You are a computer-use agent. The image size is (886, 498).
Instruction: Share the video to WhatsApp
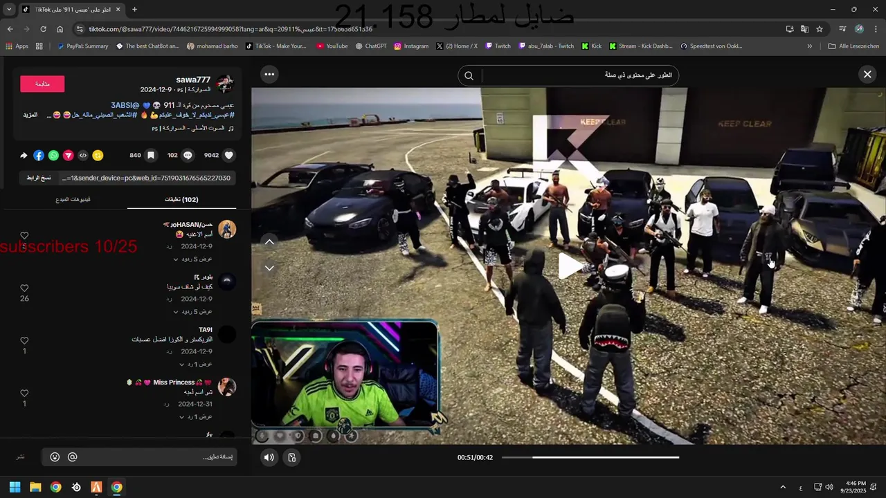point(53,156)
